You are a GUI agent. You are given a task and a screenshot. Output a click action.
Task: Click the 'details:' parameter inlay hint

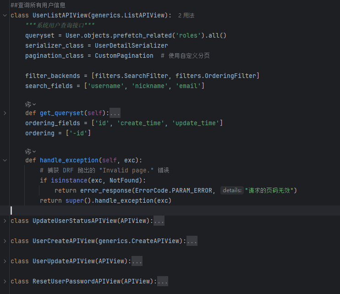[232, 190]
